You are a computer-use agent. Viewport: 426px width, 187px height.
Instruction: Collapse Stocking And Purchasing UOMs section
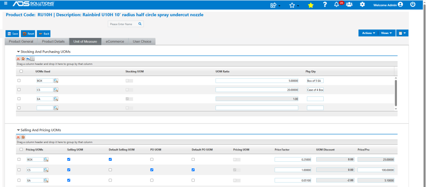click(18, 51)
